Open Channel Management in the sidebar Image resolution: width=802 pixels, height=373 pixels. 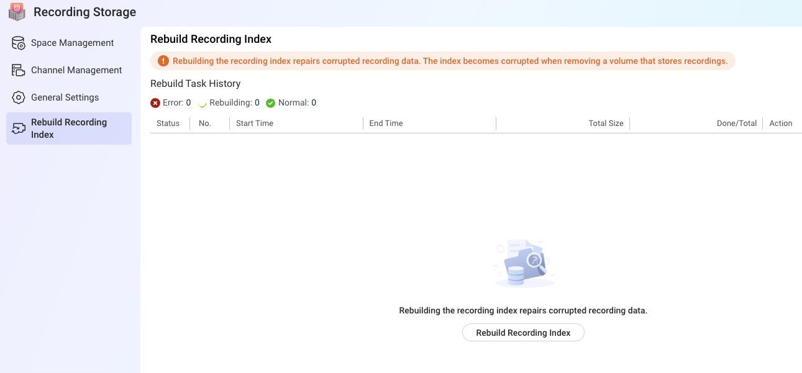click(76, 70)
